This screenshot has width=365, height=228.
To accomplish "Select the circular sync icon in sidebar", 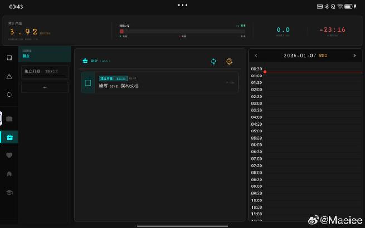I will point(9,95).
